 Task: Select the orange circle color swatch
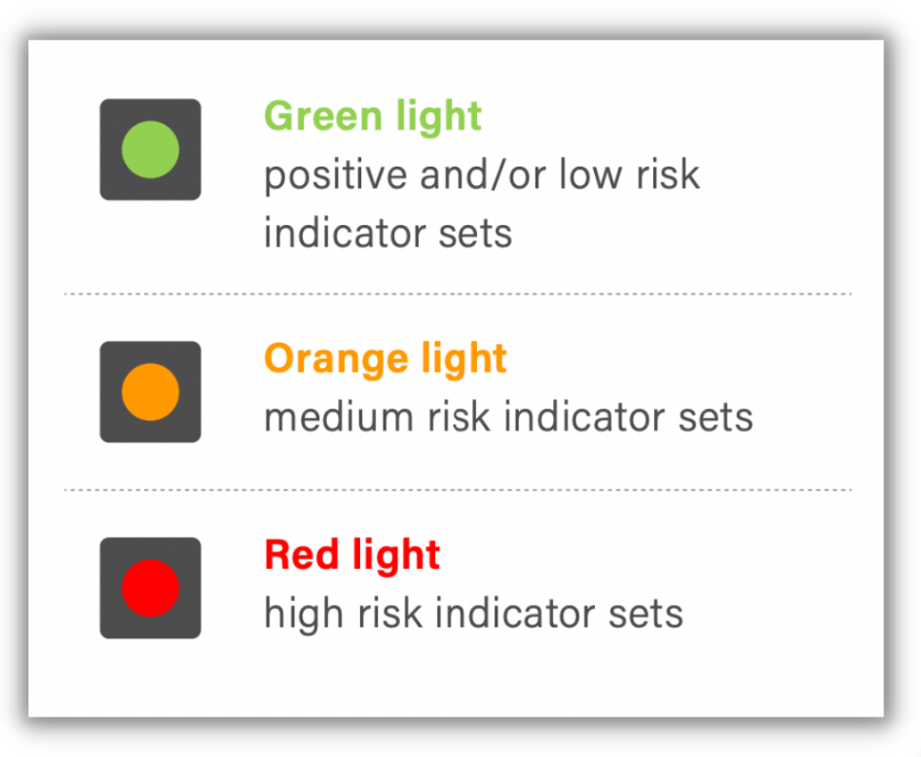point(150,392)
